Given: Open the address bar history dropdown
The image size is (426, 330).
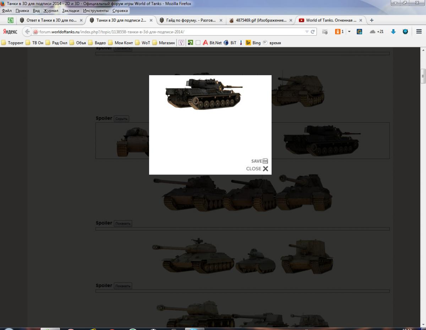Looking at the screenshot, I should 307,32.
